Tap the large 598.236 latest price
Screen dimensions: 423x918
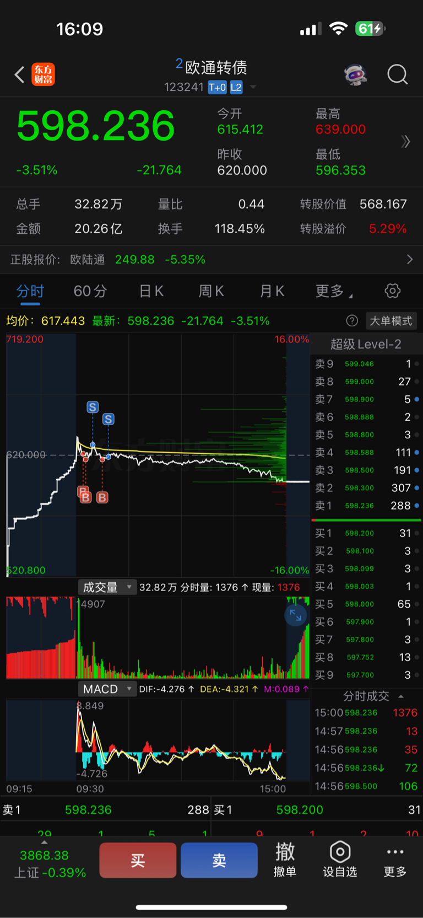tap(96, 126)
